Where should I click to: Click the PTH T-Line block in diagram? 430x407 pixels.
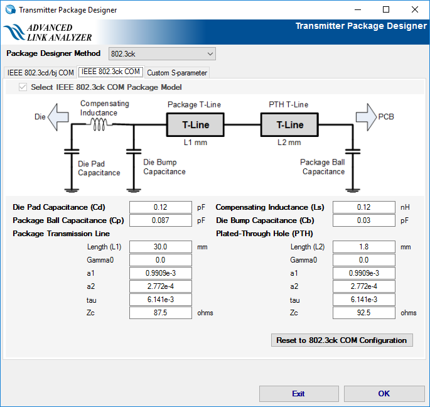[x=289, y=125]
